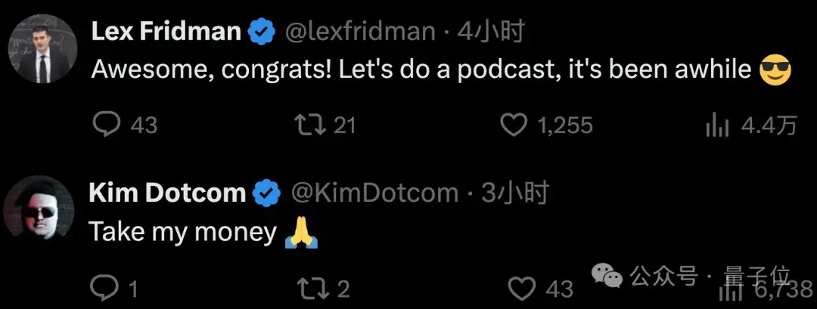Repost Kim Dotcom's 'Take my money' tweet
Screen dimensions: 817x309
(x=309, y=287)
